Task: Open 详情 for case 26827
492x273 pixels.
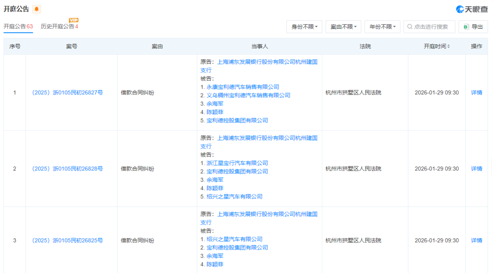Action: [x=477, y=93]
